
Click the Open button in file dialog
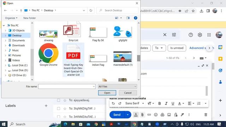coord(107,93)
